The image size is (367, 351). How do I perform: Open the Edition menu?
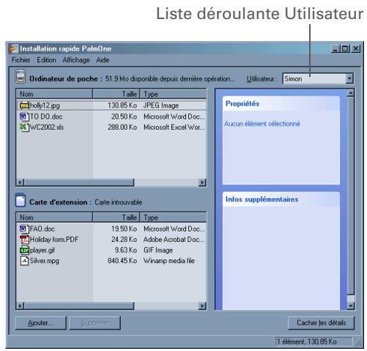pyautogui.click(x=46, y=60)
